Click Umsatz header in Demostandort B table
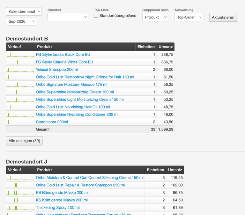 tap(166, 47)
